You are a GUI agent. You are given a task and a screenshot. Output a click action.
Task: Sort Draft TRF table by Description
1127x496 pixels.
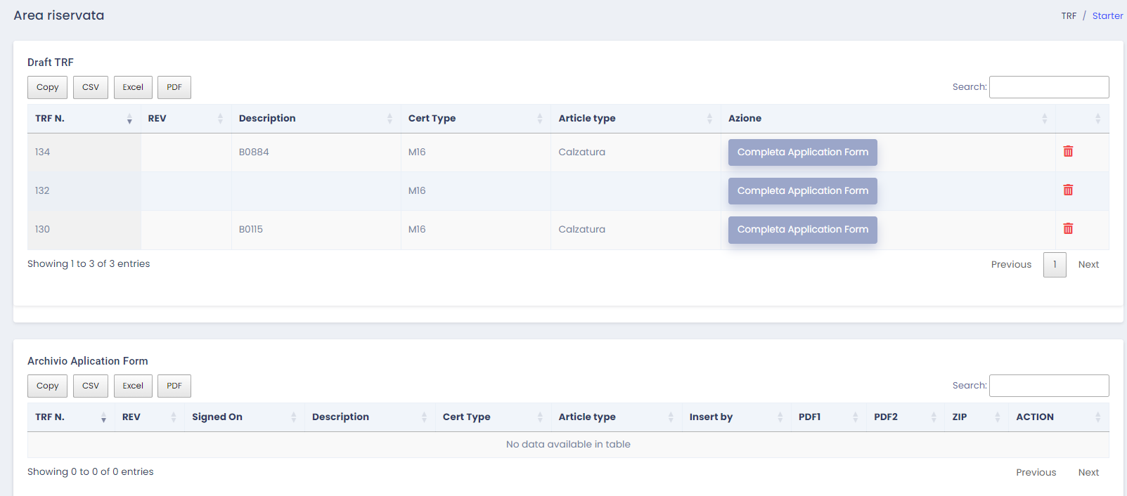(316, 119)
